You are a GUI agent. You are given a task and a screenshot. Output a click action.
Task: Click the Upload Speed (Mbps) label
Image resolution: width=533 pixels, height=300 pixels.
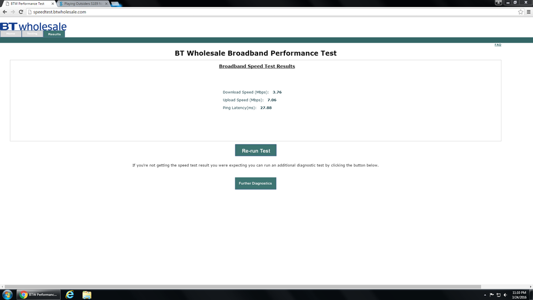(243, 100)
